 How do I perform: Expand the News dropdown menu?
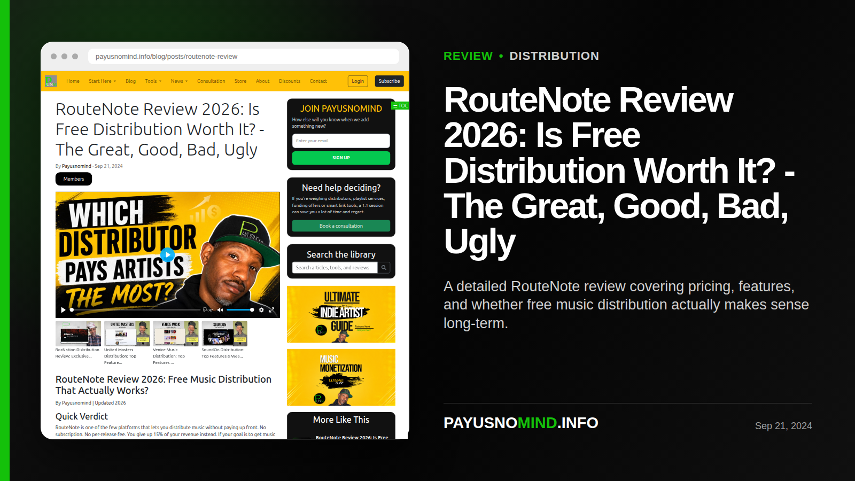[179, 81]
